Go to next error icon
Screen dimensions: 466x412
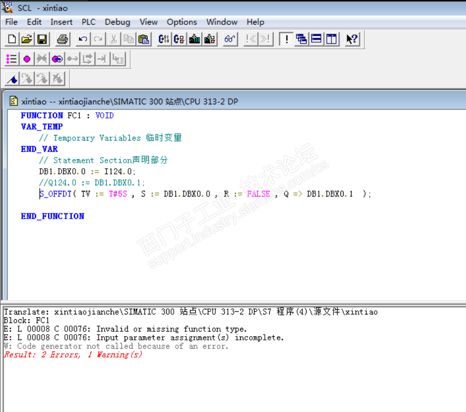(x=265, y=39)
